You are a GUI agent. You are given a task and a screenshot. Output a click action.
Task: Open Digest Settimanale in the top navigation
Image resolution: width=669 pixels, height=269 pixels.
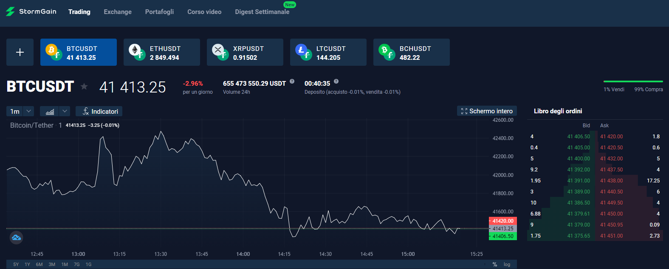(262, 12)
